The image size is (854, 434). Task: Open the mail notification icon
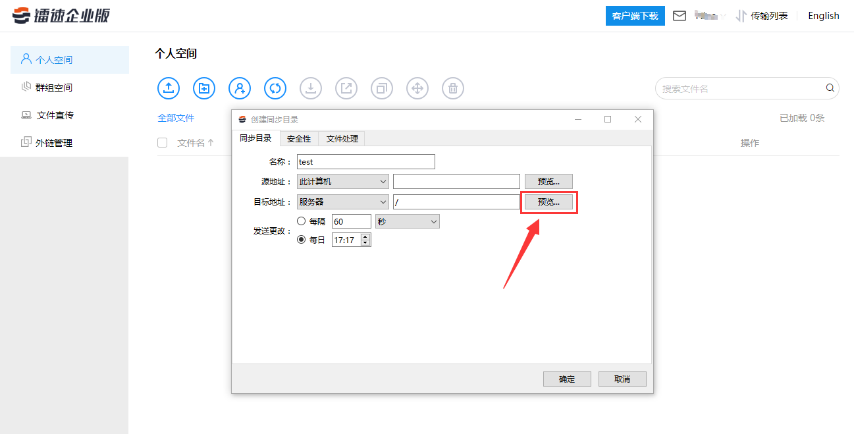click(x=679, y=15)
